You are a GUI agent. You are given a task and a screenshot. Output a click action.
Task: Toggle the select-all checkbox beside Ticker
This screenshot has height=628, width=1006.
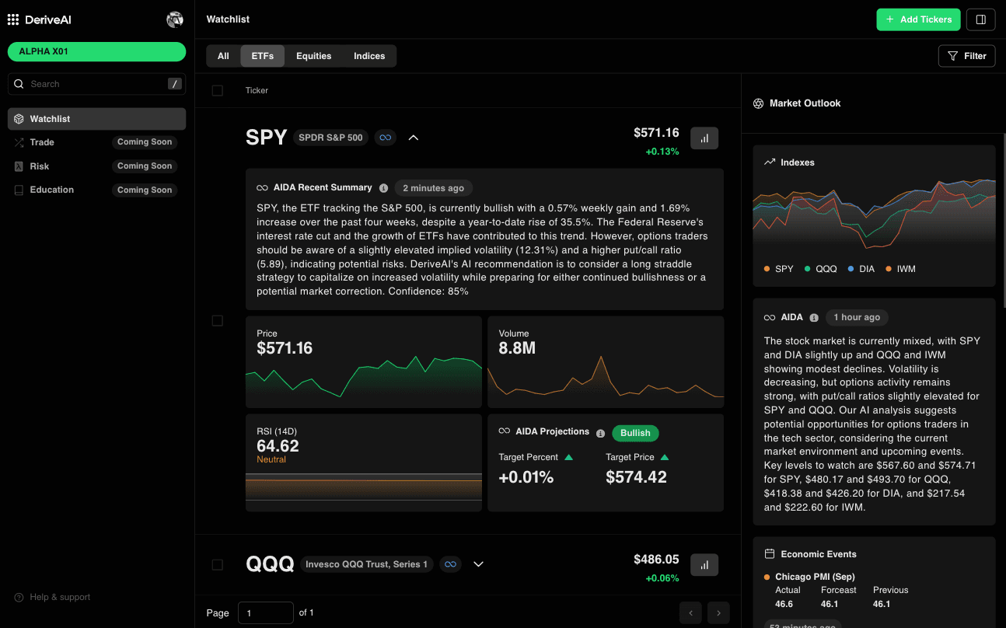217,90
